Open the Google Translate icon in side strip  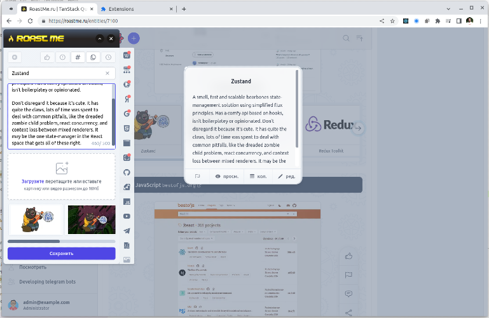coord(127,85)
